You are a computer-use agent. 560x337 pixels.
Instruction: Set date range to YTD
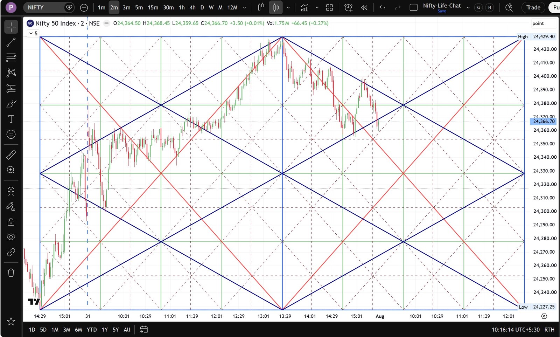click(x=92, y=330)
